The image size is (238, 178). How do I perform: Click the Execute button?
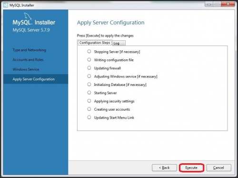click(x=191, y=168)
